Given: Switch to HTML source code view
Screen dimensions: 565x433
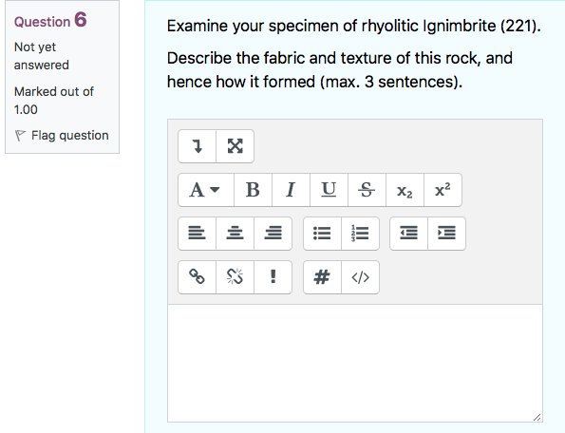Looking at the screenshot, I should pos(360,277).
